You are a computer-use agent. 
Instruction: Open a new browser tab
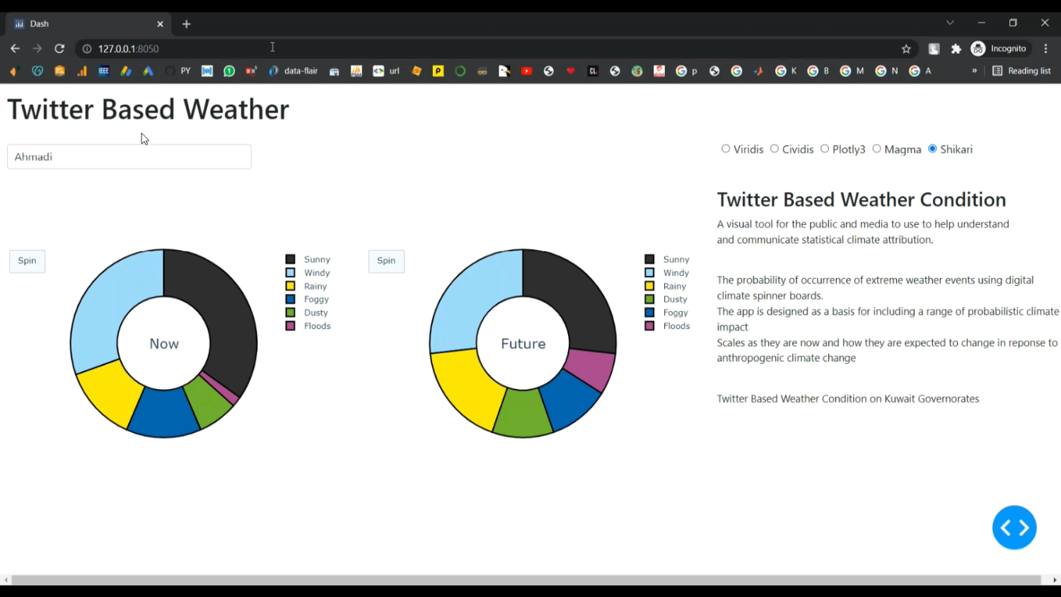point(187,24)
